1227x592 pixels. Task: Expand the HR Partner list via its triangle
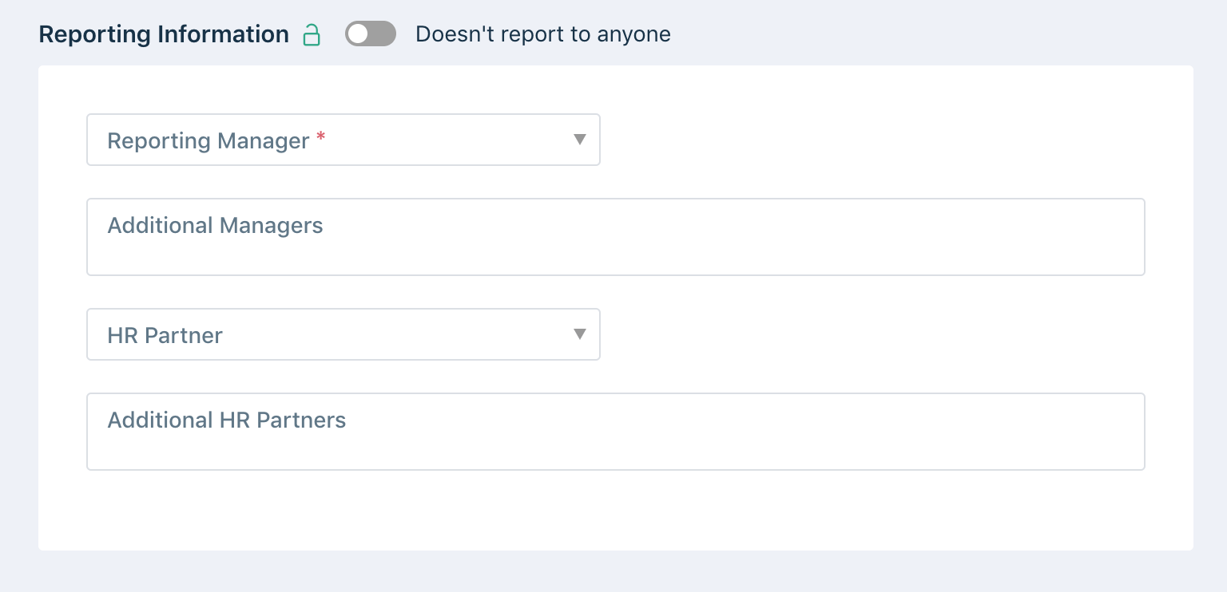coord(581,334)
